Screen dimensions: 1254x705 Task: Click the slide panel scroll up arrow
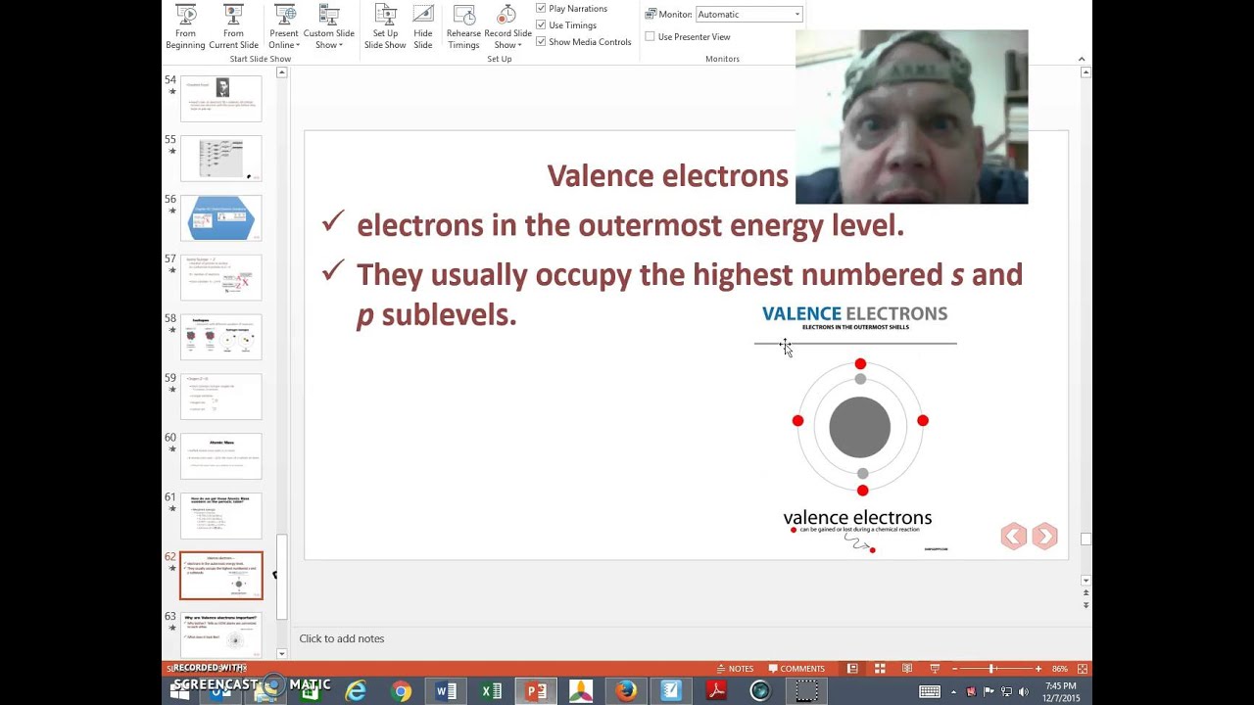281,72
